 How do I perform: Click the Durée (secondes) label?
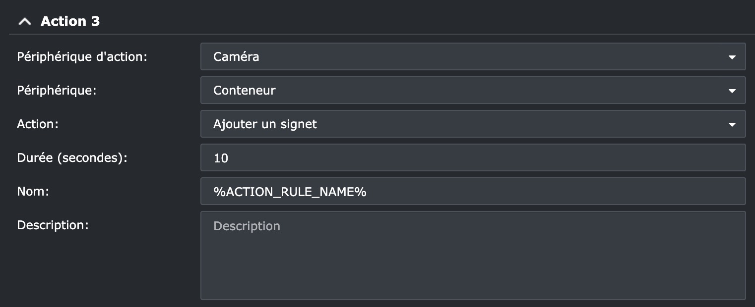coord(72,157)
